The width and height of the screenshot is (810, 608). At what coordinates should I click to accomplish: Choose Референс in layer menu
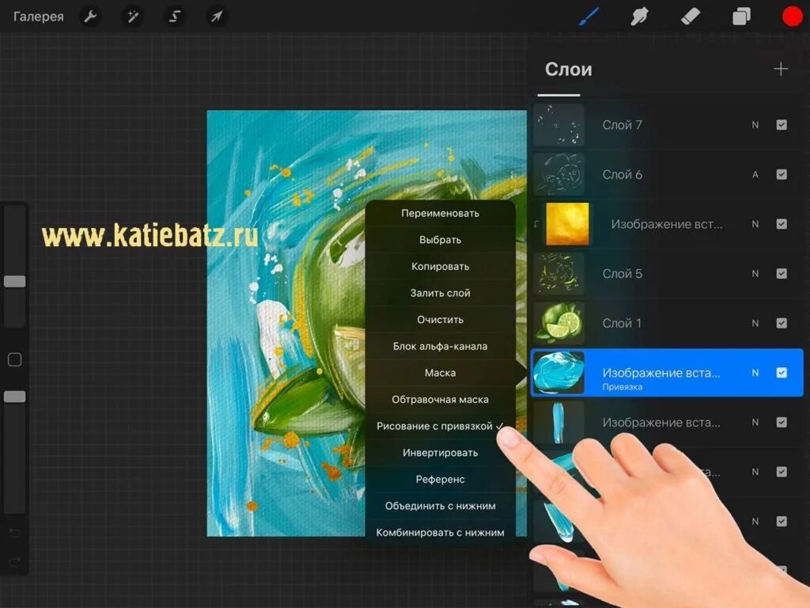440,479
